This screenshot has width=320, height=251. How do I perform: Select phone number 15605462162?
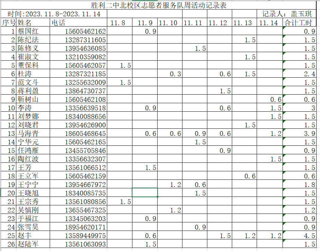79,31
